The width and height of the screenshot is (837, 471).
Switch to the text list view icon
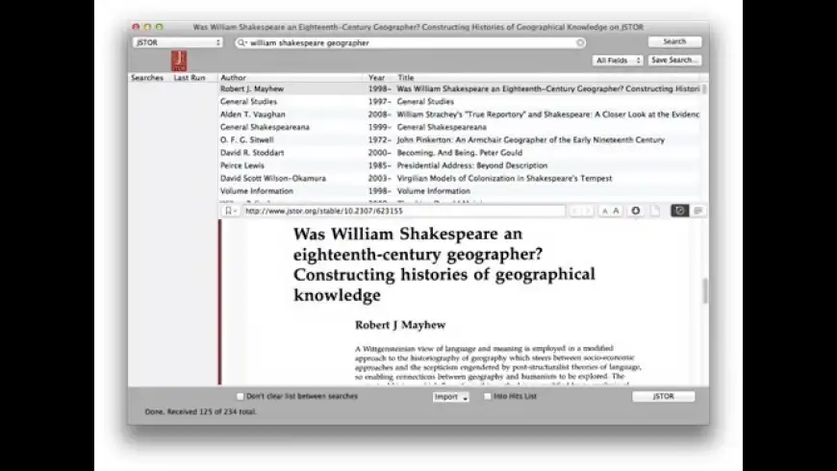pyautogui.click(x=697, y=211)
